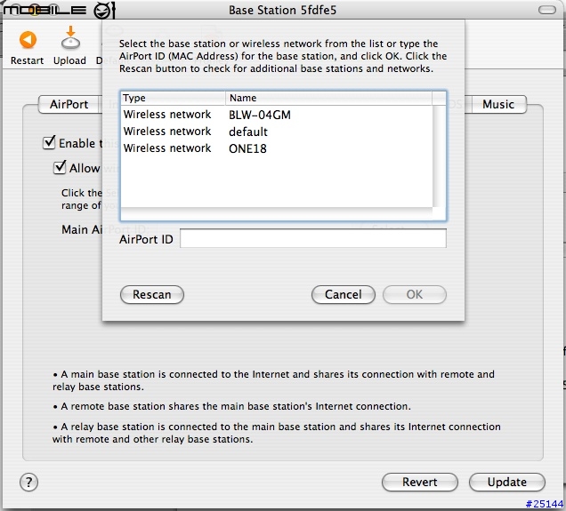Switch to the Music tab

[x=498, y=105]
